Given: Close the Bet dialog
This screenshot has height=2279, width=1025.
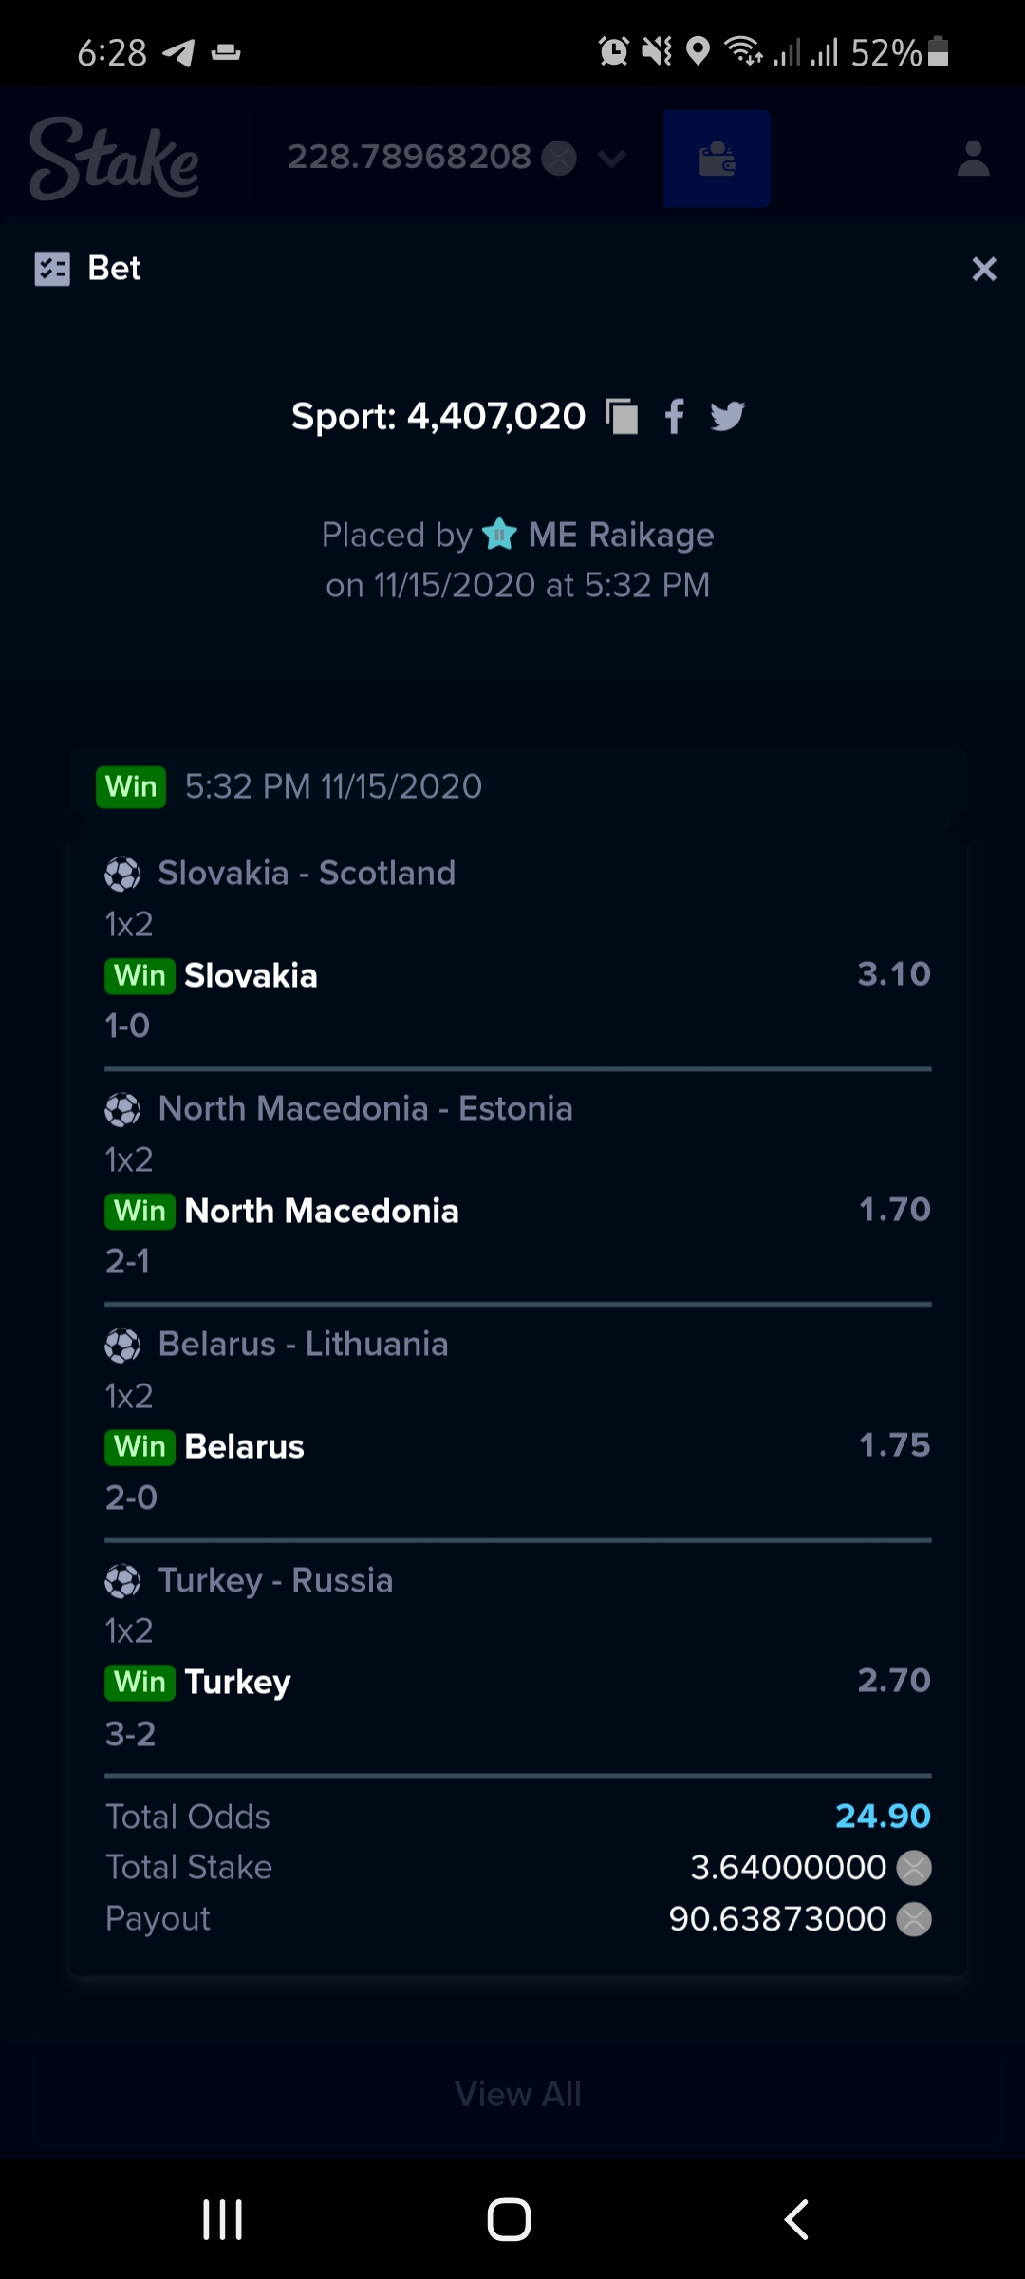Looking at the screenshot, I should point(984,269).
